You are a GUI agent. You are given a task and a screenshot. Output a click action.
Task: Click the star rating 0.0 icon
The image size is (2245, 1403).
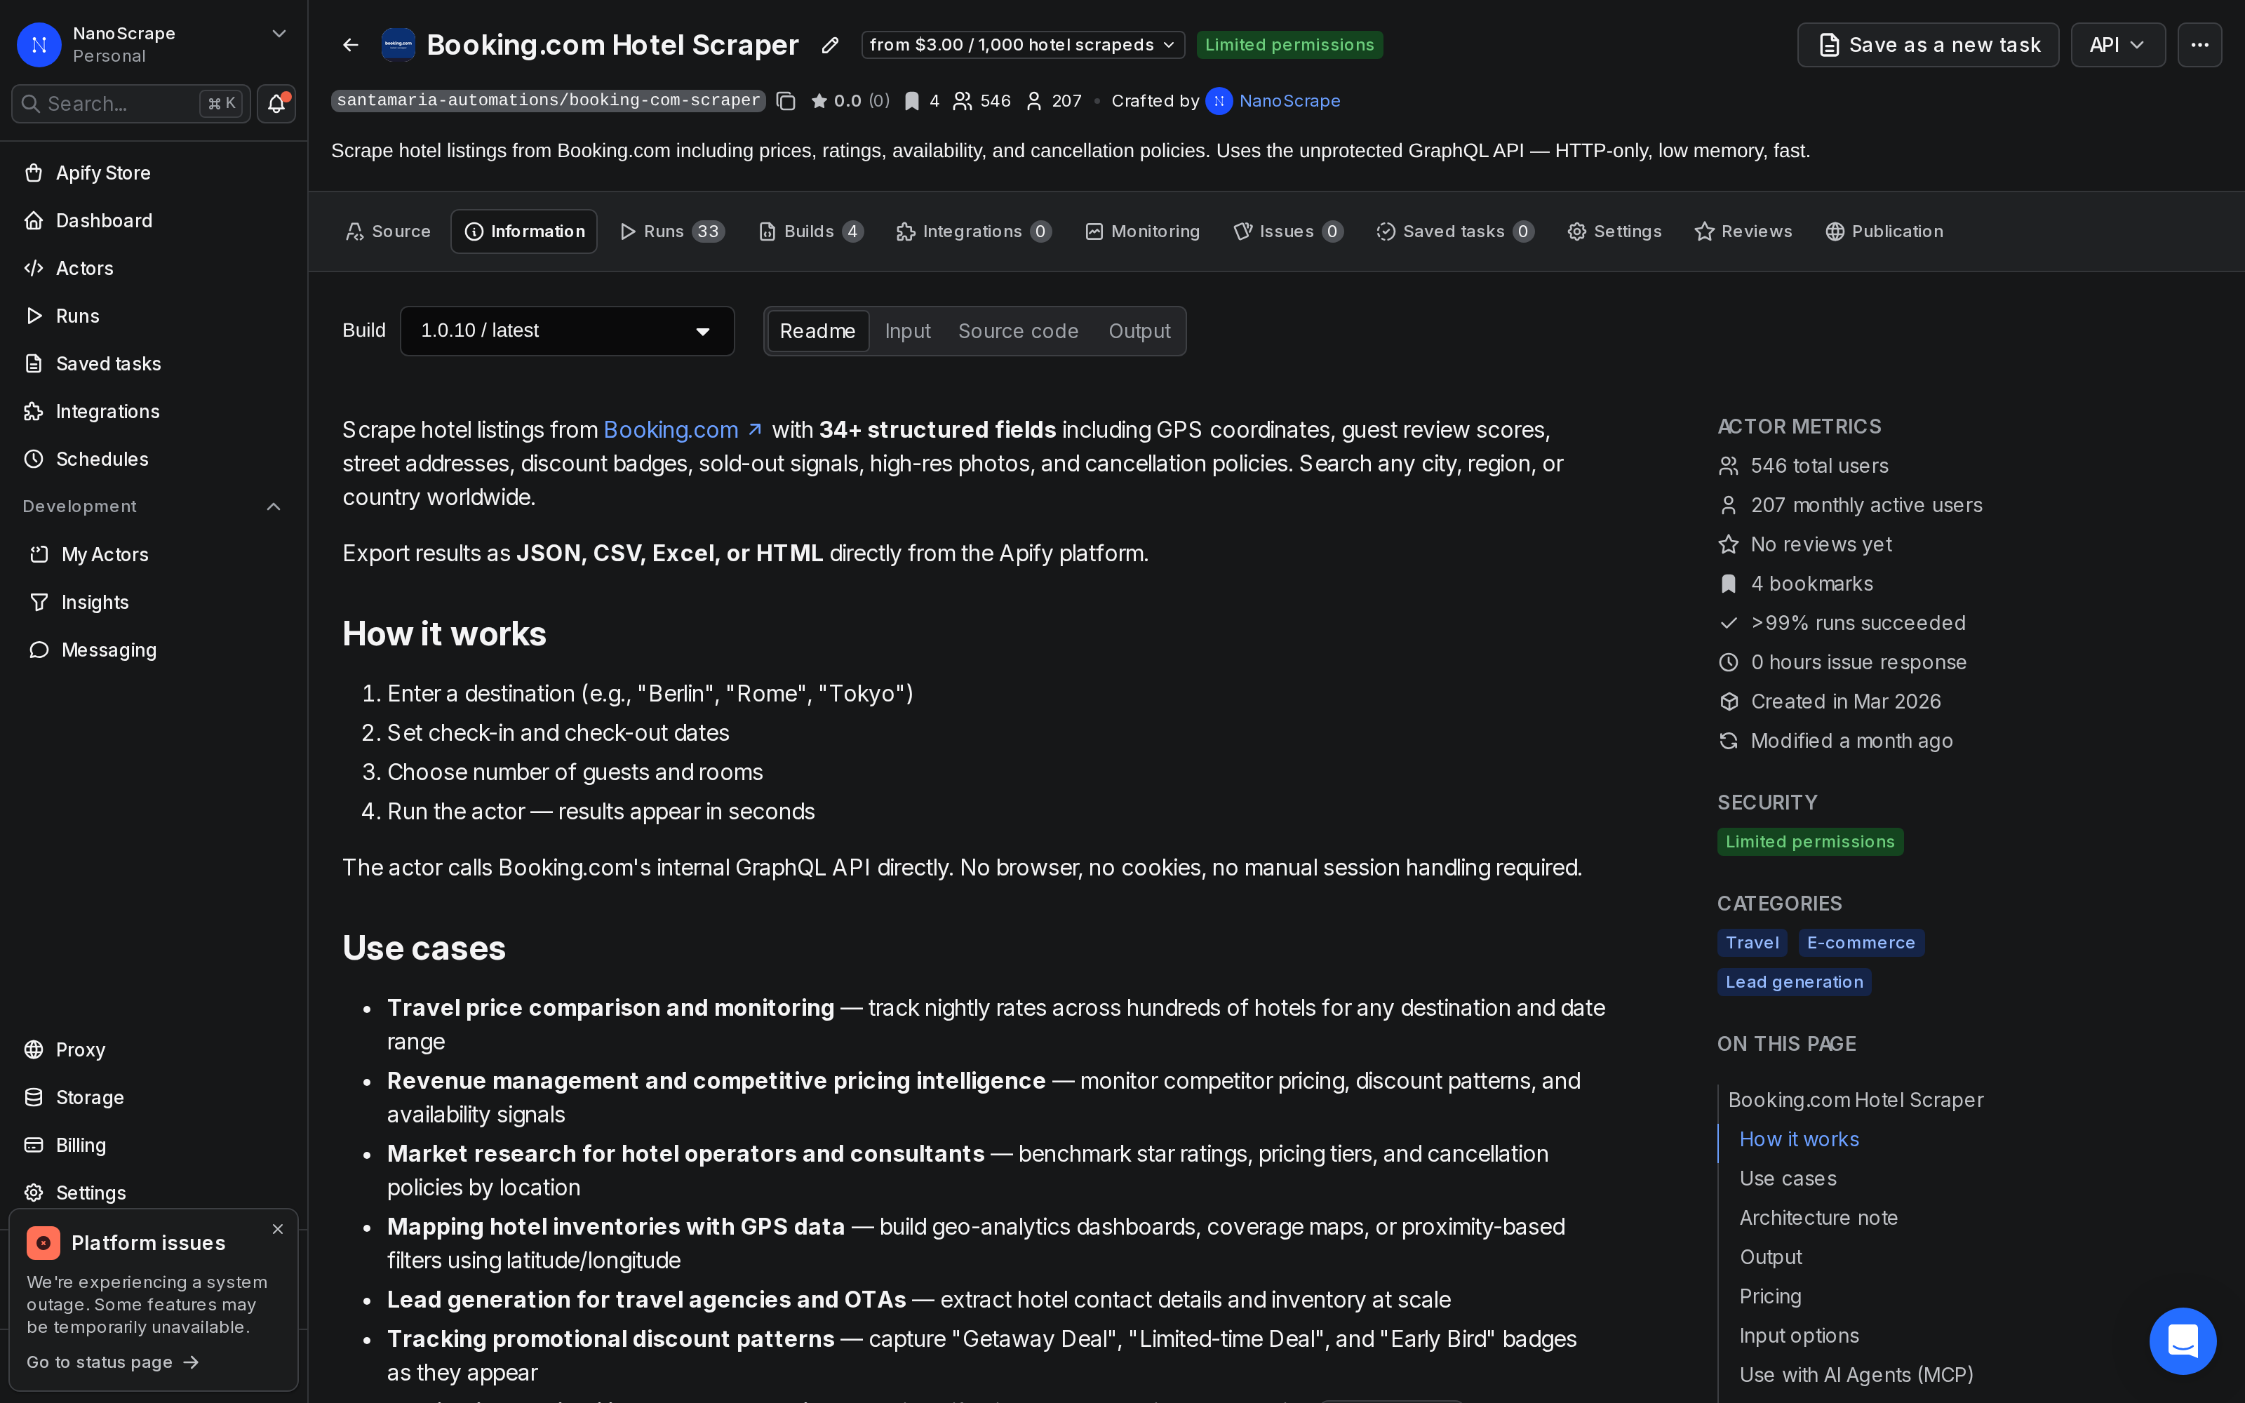pyautogui.click(x=819, y=101)
